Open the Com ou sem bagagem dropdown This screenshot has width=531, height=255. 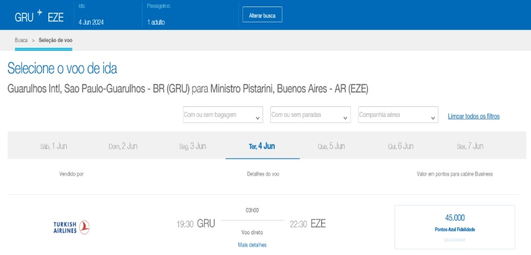222,115
